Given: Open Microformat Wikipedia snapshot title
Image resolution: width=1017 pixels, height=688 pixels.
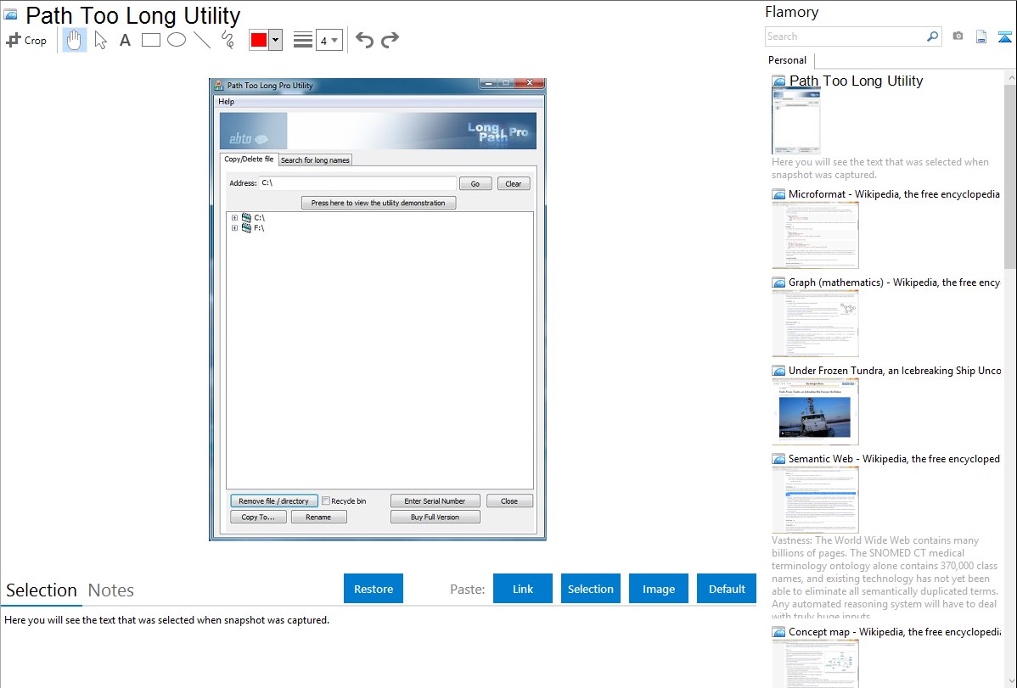Looking at the screenshot, I should click(x=894, y=194).
